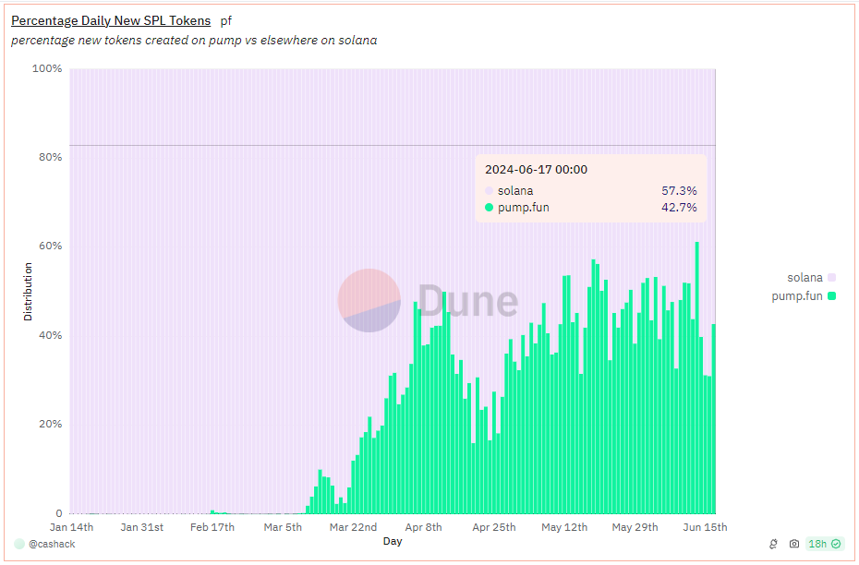Click the 18h last-updated badge
Viewport: 859px width, 565px height.
pos(825,544)
